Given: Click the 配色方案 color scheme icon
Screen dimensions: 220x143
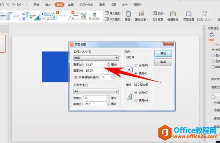Looking at the screenshot, I should pos(142,14).
